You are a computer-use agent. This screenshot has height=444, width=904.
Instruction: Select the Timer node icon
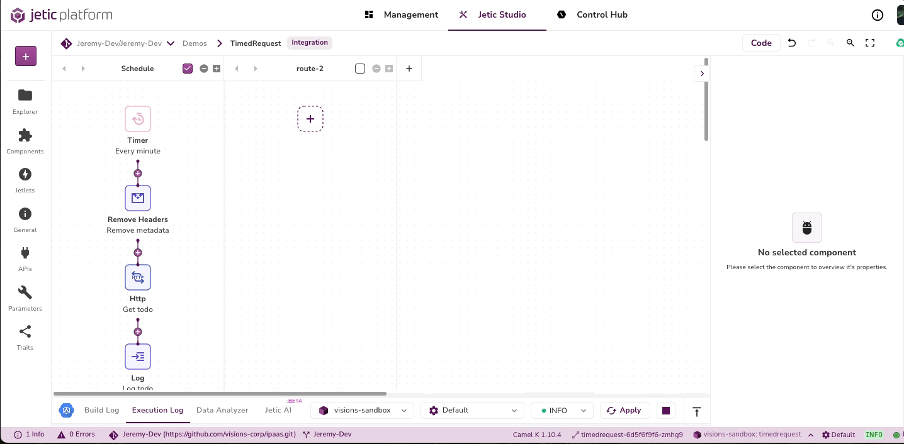tap(138, 119)
